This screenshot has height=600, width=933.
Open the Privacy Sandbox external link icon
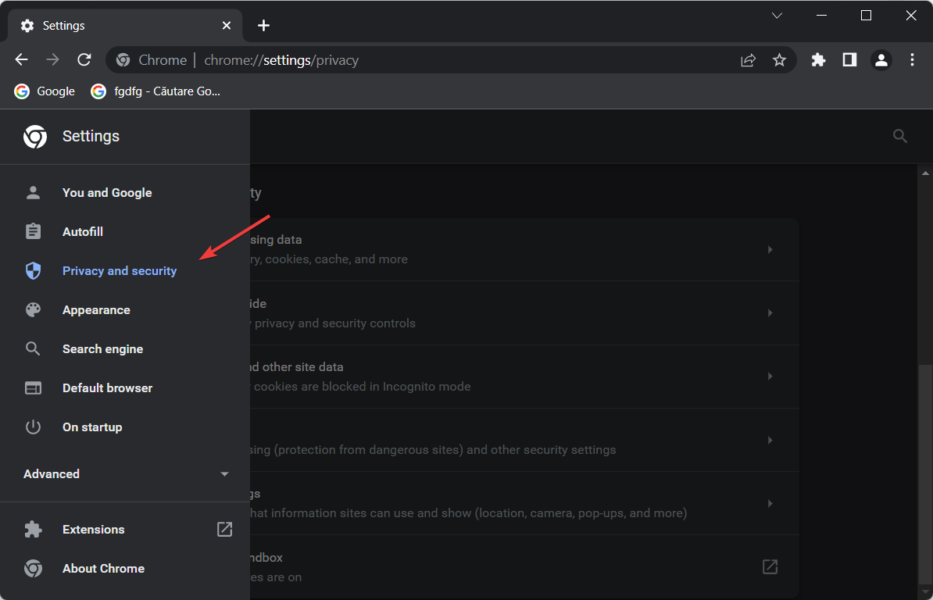click(x=770, y=566)
